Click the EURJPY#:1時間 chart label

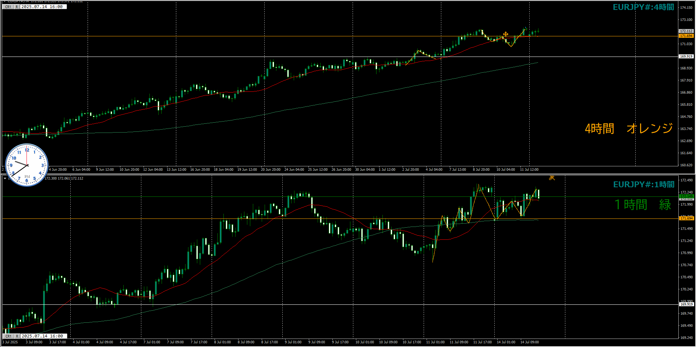(644, 185)
